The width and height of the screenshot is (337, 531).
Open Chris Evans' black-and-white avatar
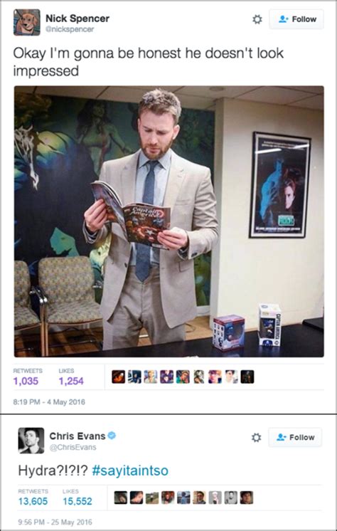[x=31, y=440]
